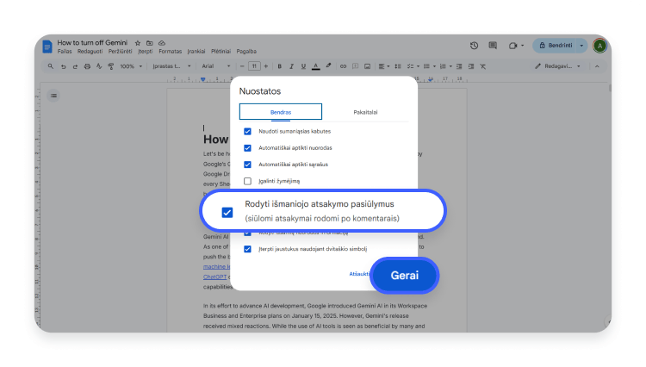This screenshot has width=646, height=367.
Task: Click the Bendrinti share button
Action: coord(555,46)
